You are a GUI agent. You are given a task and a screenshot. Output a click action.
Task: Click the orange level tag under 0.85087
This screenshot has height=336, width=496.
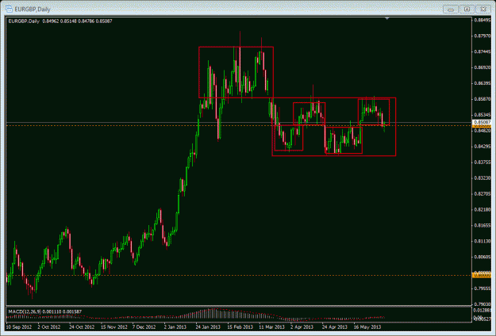pos(482,126)
